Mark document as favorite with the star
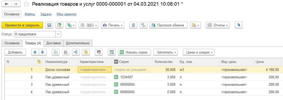Screen dimensions: 283x100 pos(27,4)
